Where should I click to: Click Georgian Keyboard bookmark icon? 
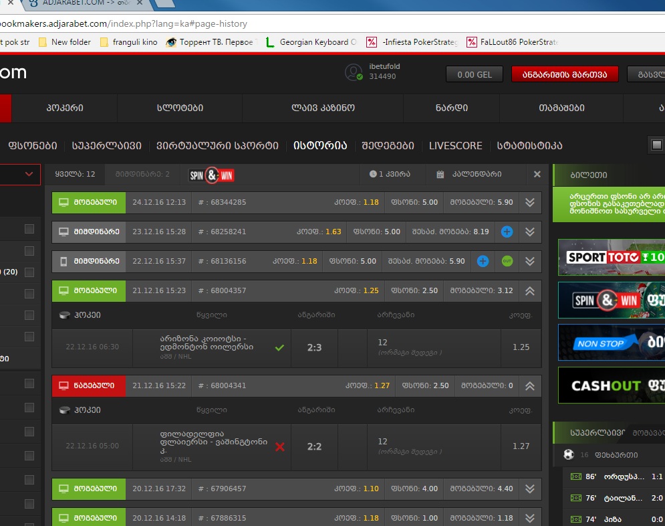point(270,42)
